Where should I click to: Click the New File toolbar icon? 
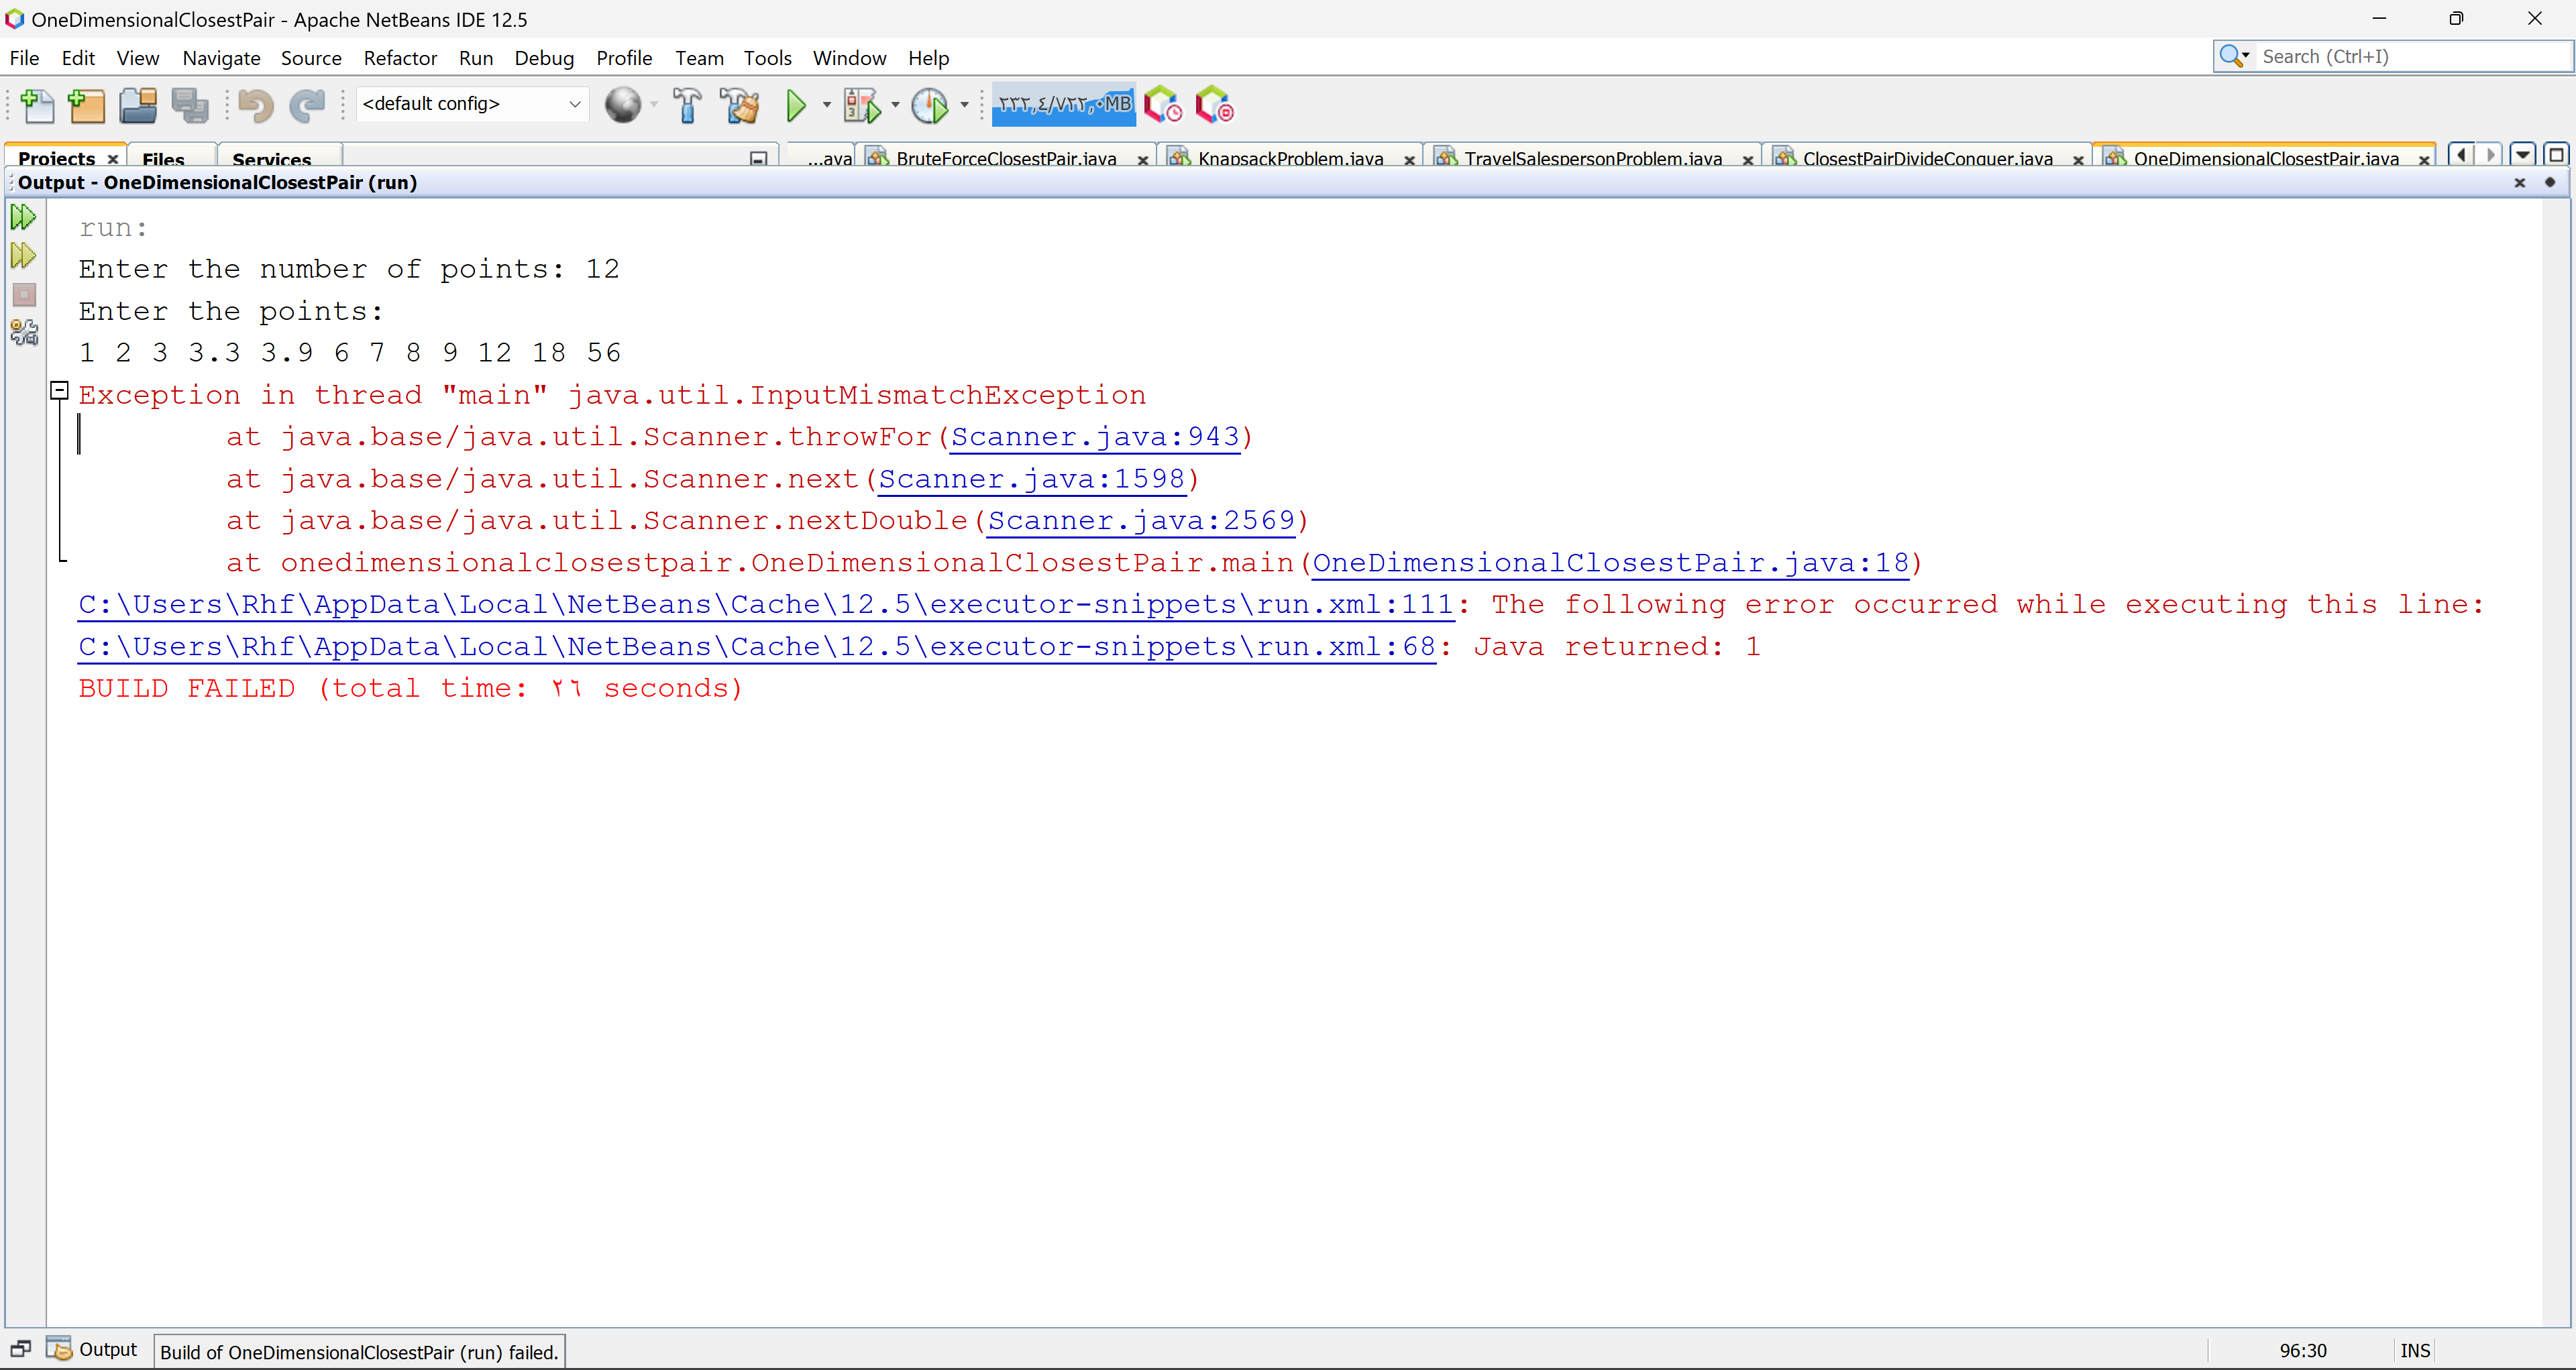[x=37, y=105]
